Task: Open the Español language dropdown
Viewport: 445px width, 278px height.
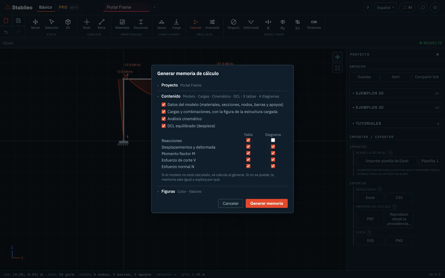Action: point(385,8)
